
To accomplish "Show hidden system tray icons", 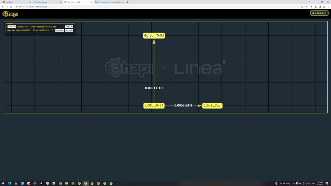I will click(x=294, y=183).
